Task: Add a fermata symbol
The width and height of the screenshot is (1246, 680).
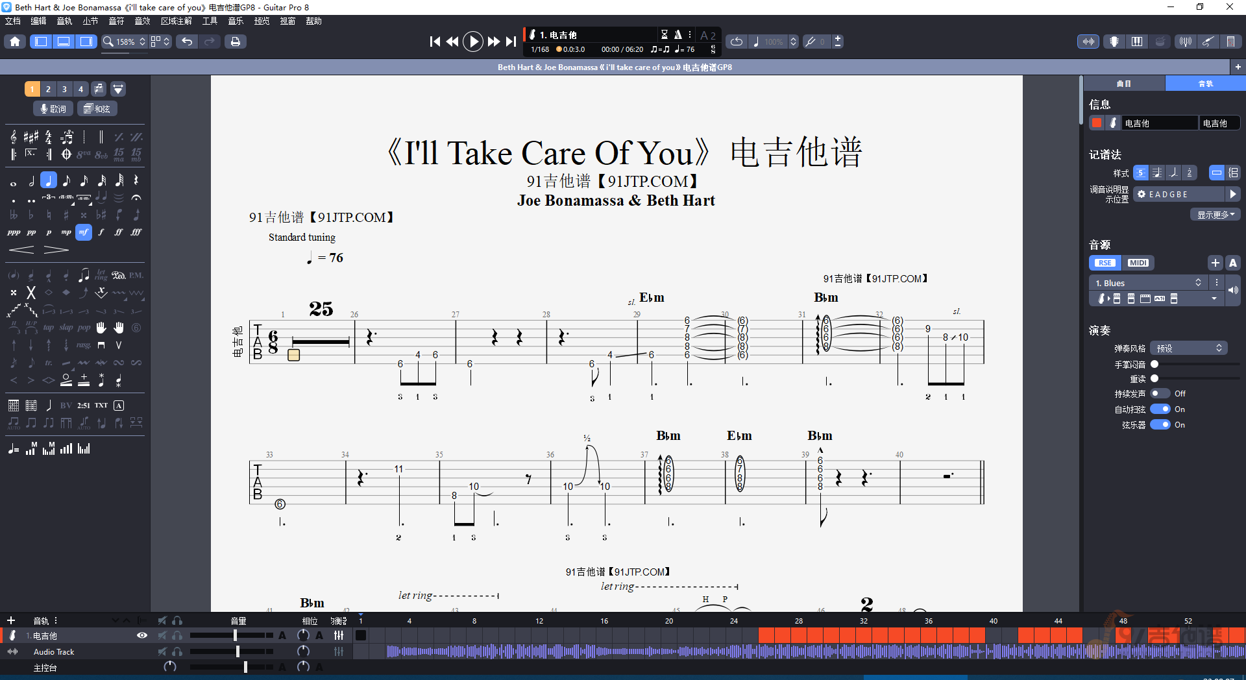Action: (x=136, y=197)
